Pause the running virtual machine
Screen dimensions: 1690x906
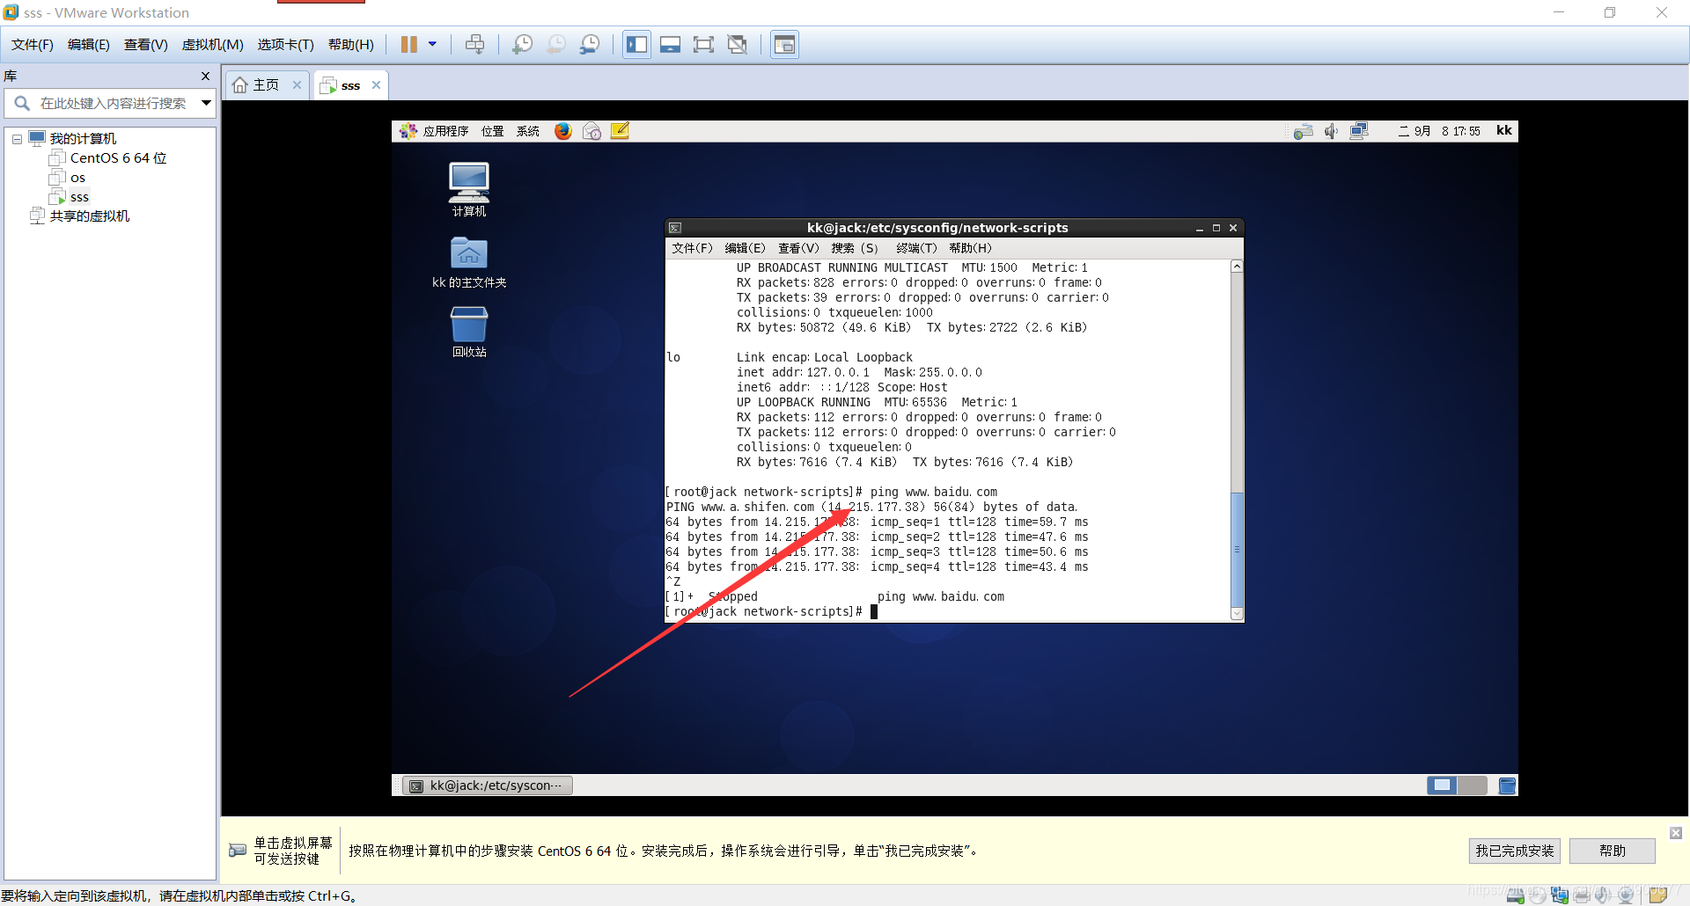(409, 45)
